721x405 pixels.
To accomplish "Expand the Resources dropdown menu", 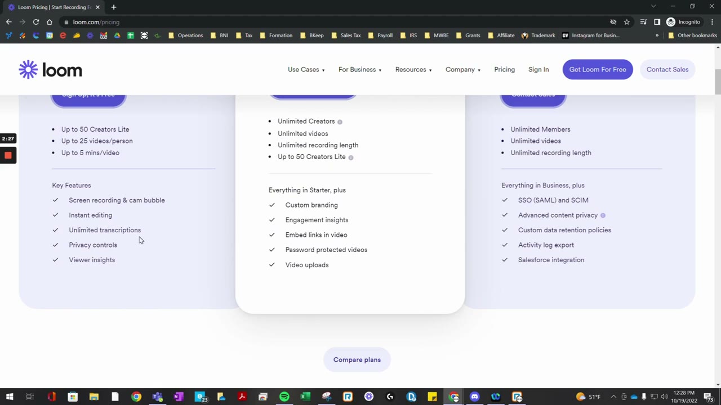I will pos(413,70).
